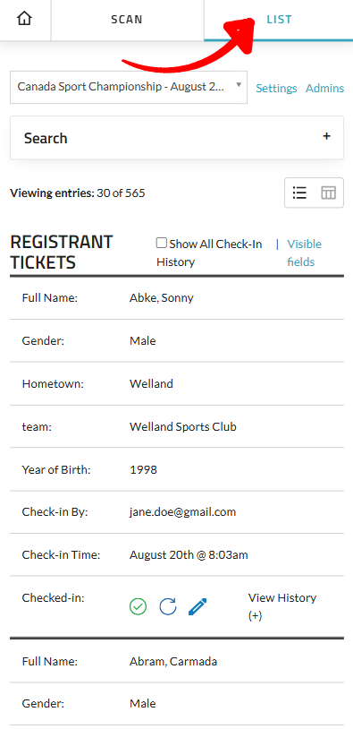This screenshot has width=353, height=729.
Task: Open the Settings link
Action: point(276,89)
